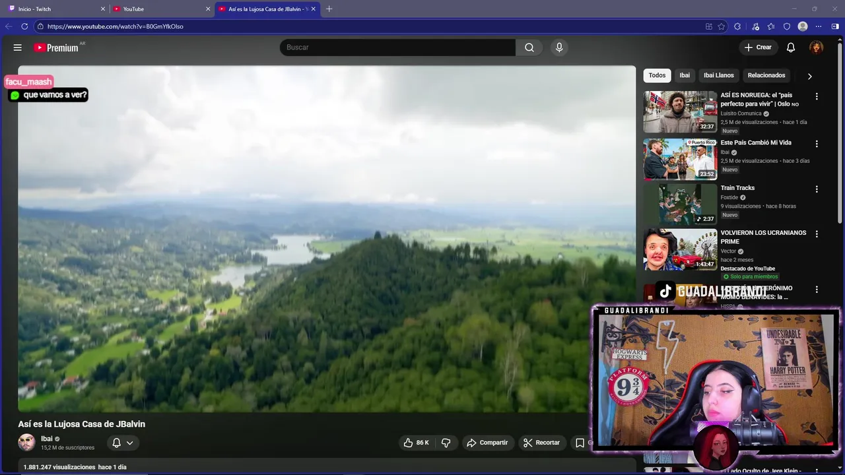This screenshot has height=475, width=845.
Task: Go back with browser back arrow
Action: [9, 26]
